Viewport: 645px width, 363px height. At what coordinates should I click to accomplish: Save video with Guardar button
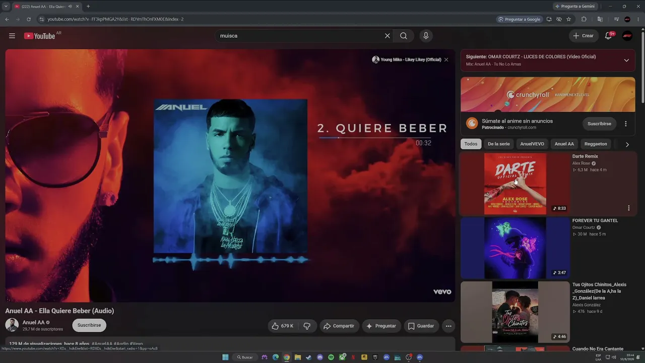pos(421,326)
